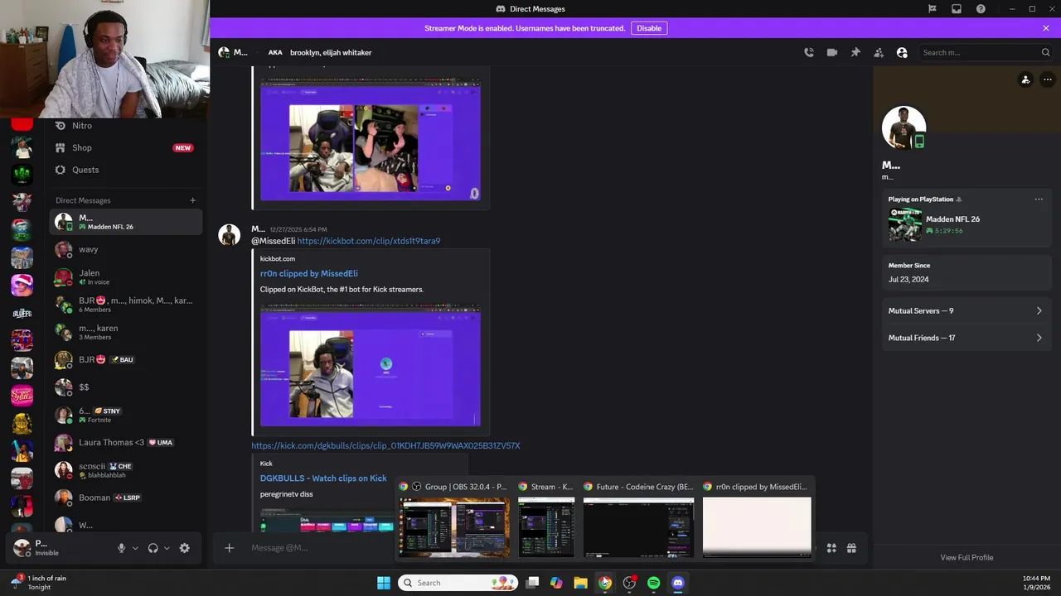Open the Madden NFL 26 activity options
Image resolution: width=1061 pixels, height=596 pixels.
coord(1039,199)
